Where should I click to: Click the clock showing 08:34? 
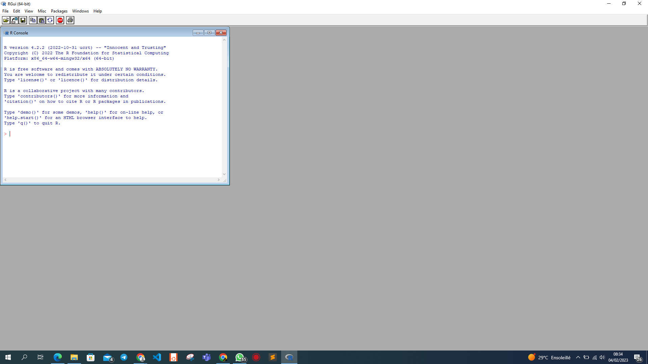[618, 357]
